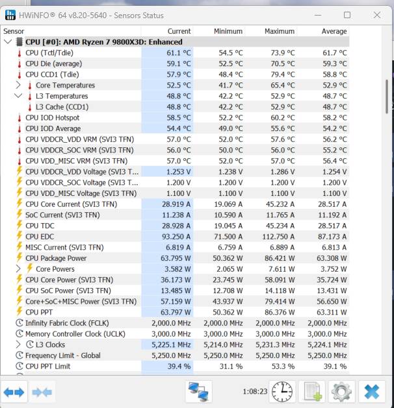
Task: Click the 1.253 V current VDD voltage value
Action: point(179,172)
